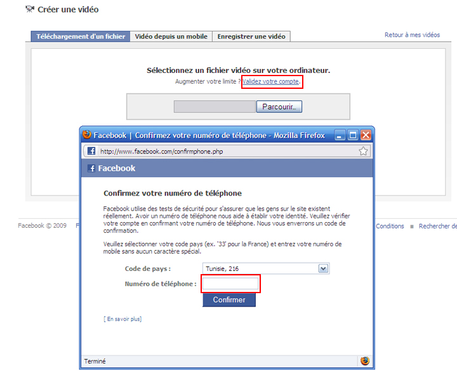
Task: Click the Facebook logo in the blue header
Action: (x=91, y=168)
